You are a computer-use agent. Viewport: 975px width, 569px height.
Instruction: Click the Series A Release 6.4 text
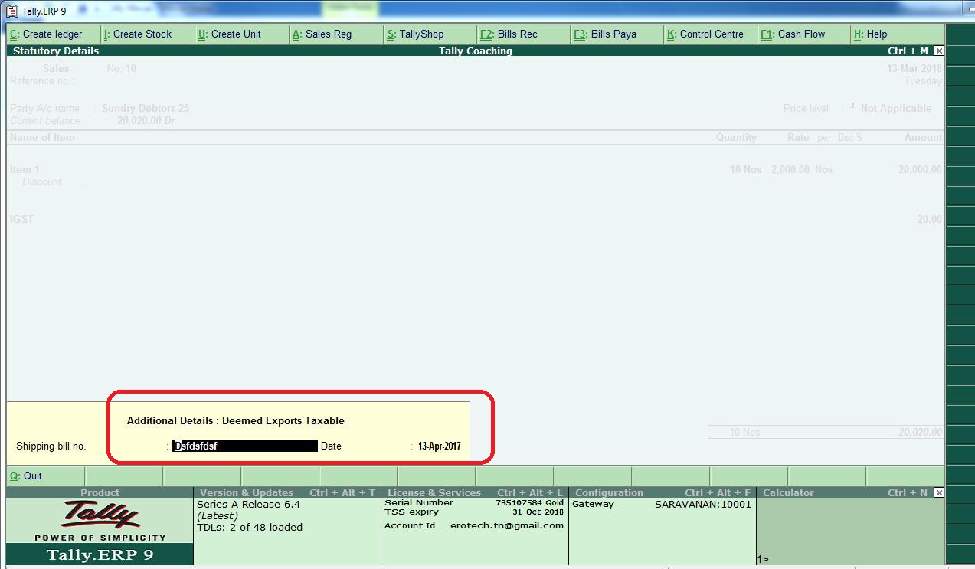[248, 504]
